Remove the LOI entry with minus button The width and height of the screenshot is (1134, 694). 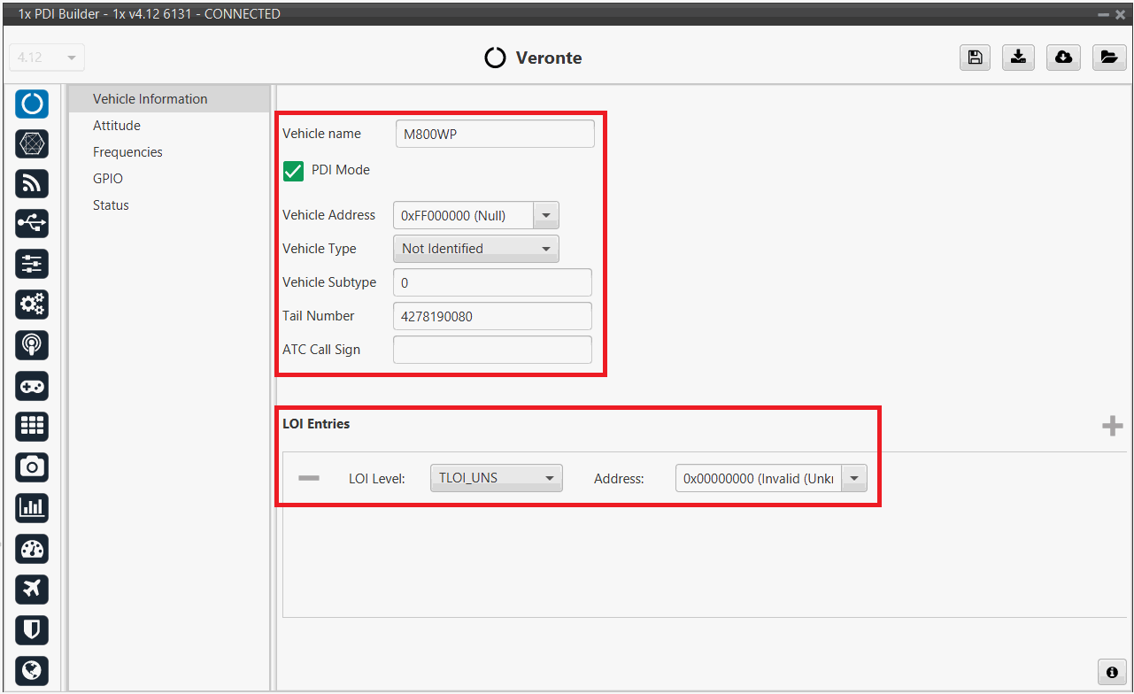[309, 478]
